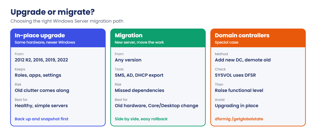The image size is (316, 135).
Task: Click the "Check" label in the Domain controllers card
Action: coord(220,69)
